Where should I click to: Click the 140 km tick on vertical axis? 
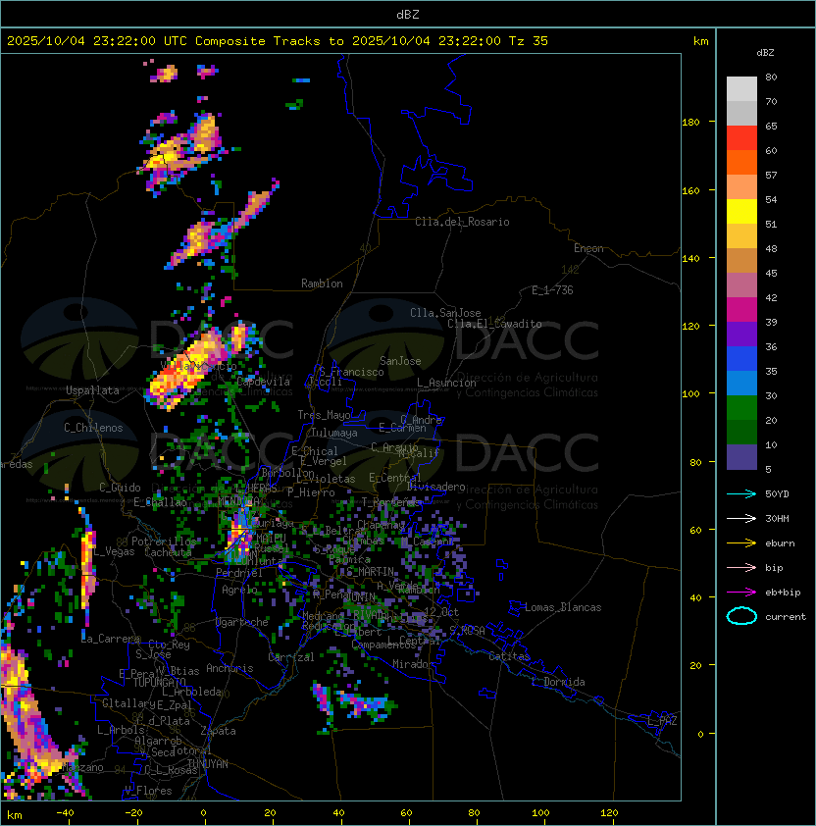pos(690,258)
